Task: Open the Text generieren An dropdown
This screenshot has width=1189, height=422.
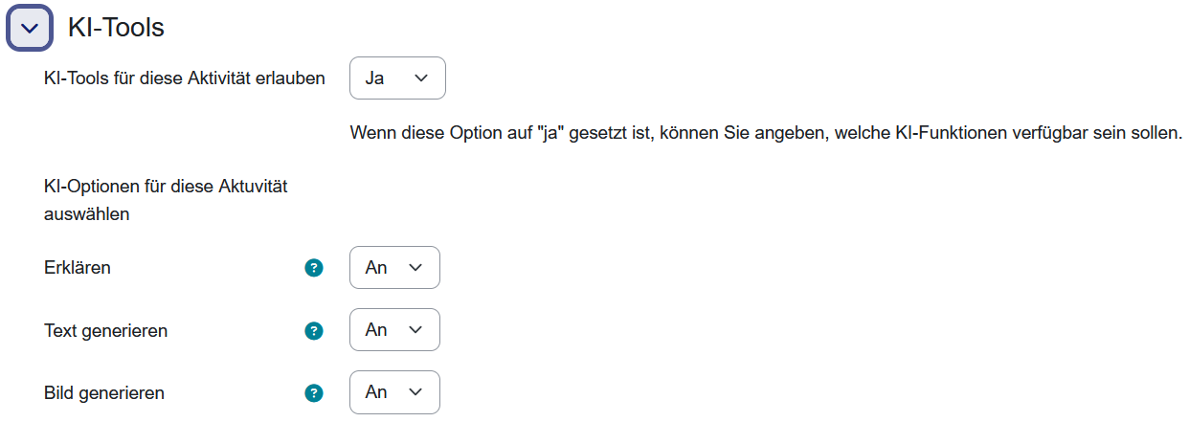Action: coord(394,330)
